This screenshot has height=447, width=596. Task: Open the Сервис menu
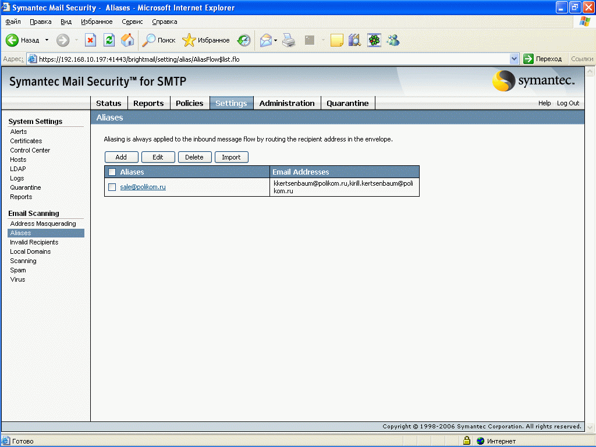[132, 22]
